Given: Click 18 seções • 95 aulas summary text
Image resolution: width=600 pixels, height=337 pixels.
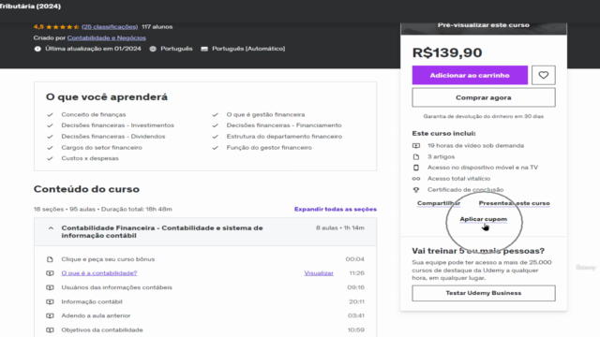Looking at the screenshot, I should 102,209.
